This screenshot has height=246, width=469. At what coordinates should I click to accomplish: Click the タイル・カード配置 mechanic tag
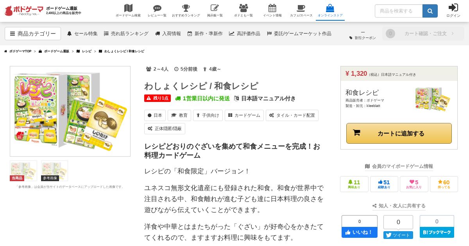[x=292, y=115]
